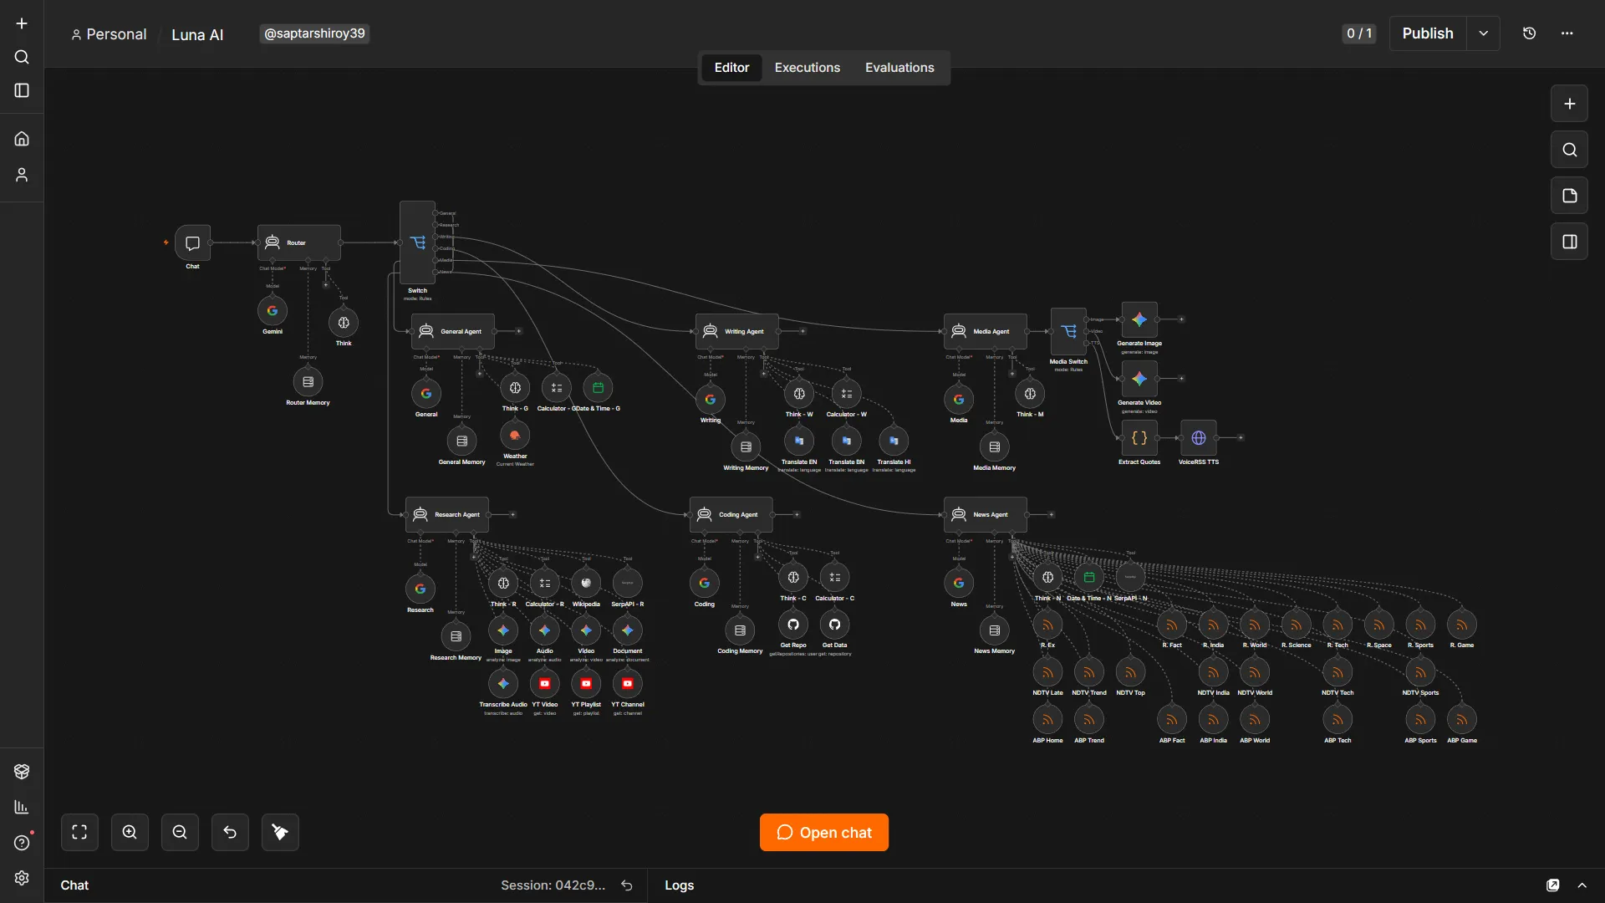Switch to the Evaluations tab
This screenshot has height=903, width=1605.
[899, 68]
